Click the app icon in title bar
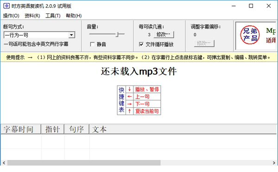 pyautogui.click(x=6, y=6)
